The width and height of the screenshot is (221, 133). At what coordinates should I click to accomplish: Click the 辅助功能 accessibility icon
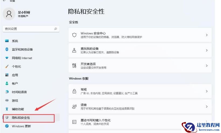click(x=7, y=109)
